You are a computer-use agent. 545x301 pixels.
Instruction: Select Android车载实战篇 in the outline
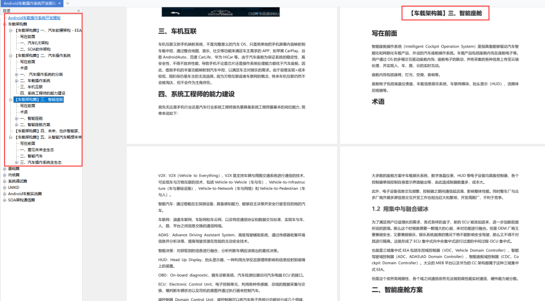pyautogui.click(x=25, y=194)
